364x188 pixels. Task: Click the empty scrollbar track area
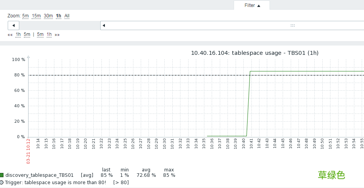(60, 25)
